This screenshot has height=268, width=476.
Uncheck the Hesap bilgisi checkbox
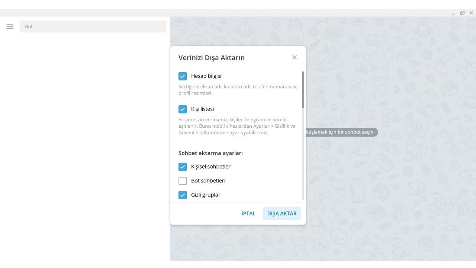point(183,76)
